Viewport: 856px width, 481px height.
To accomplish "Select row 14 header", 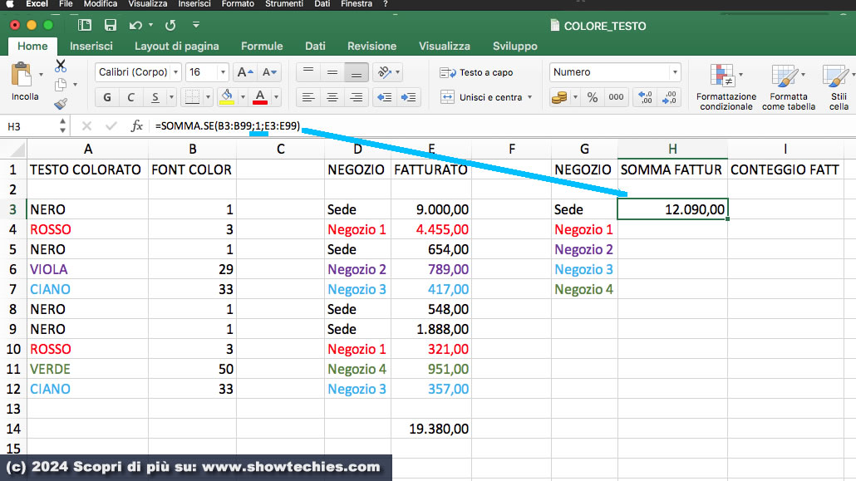I will tap(13, 429).
